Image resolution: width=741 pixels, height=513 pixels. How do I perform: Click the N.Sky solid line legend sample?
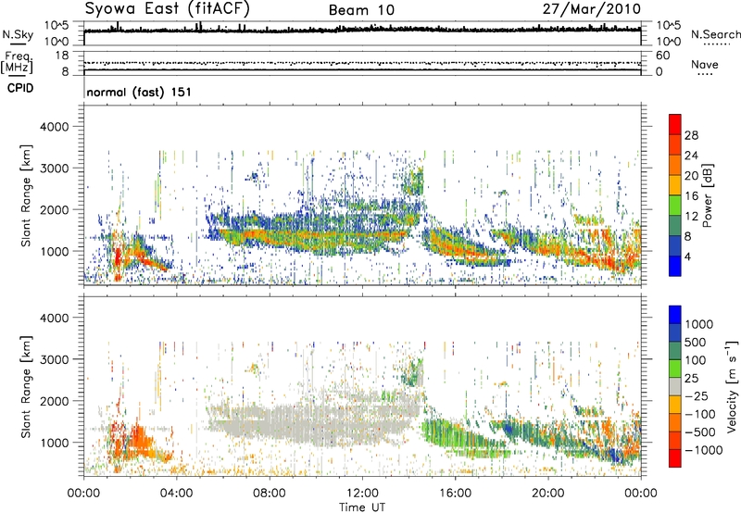(18, 44)
